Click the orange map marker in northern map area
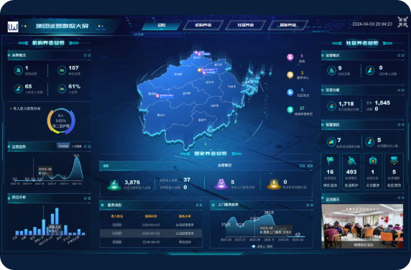411x270 pixels. click(199, 70)
